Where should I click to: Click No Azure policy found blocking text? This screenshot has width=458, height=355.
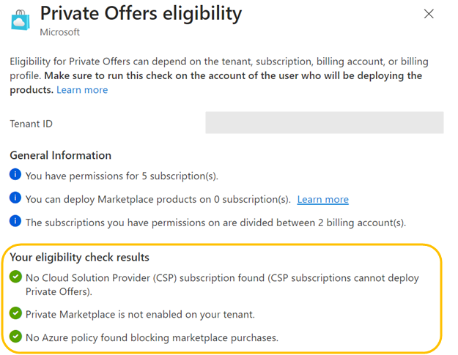point(152,337)
